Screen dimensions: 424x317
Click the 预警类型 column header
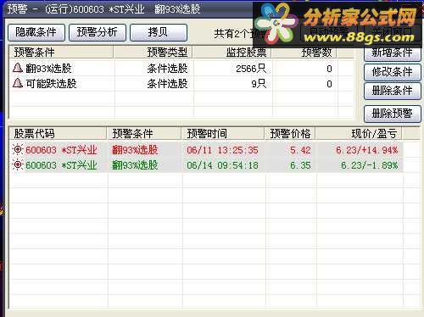point(153,53)
